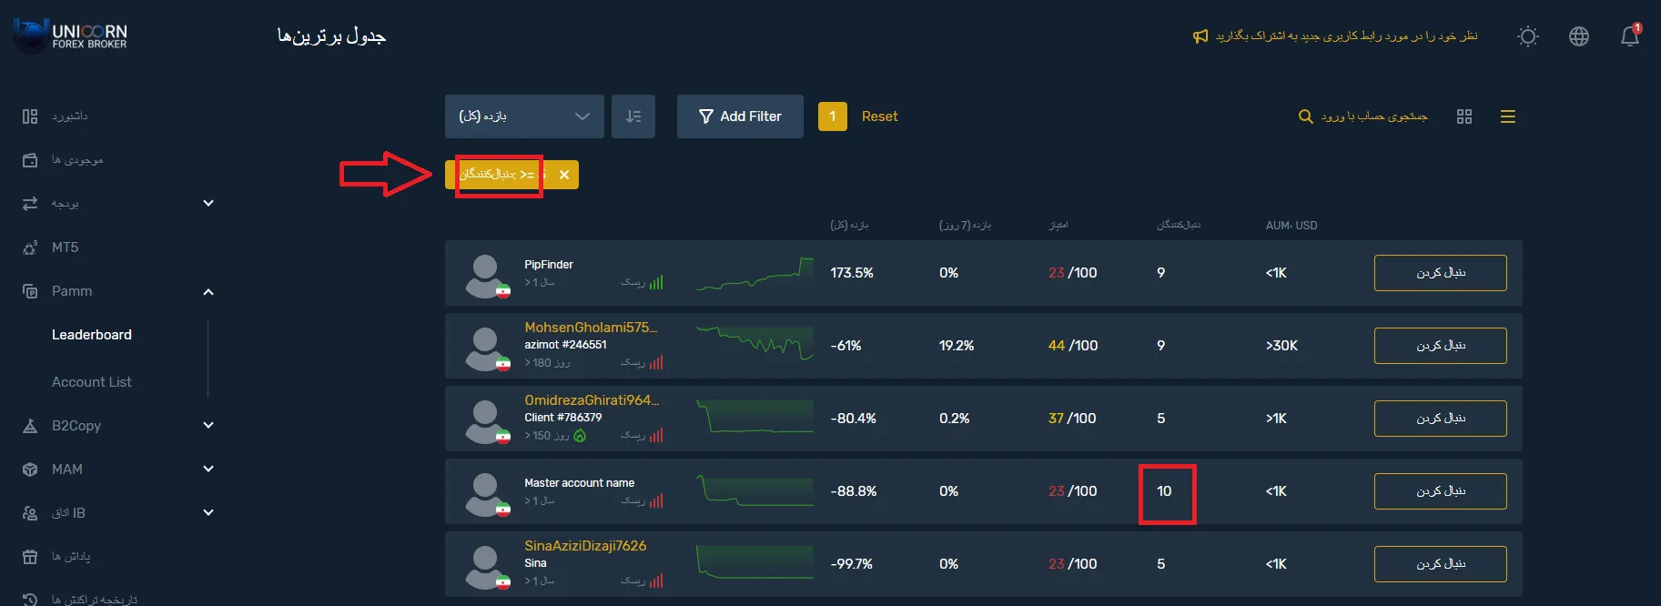Click the Dashboard sidebar icon
Viewport: 1661px width, 606px height.
(30, 116)
